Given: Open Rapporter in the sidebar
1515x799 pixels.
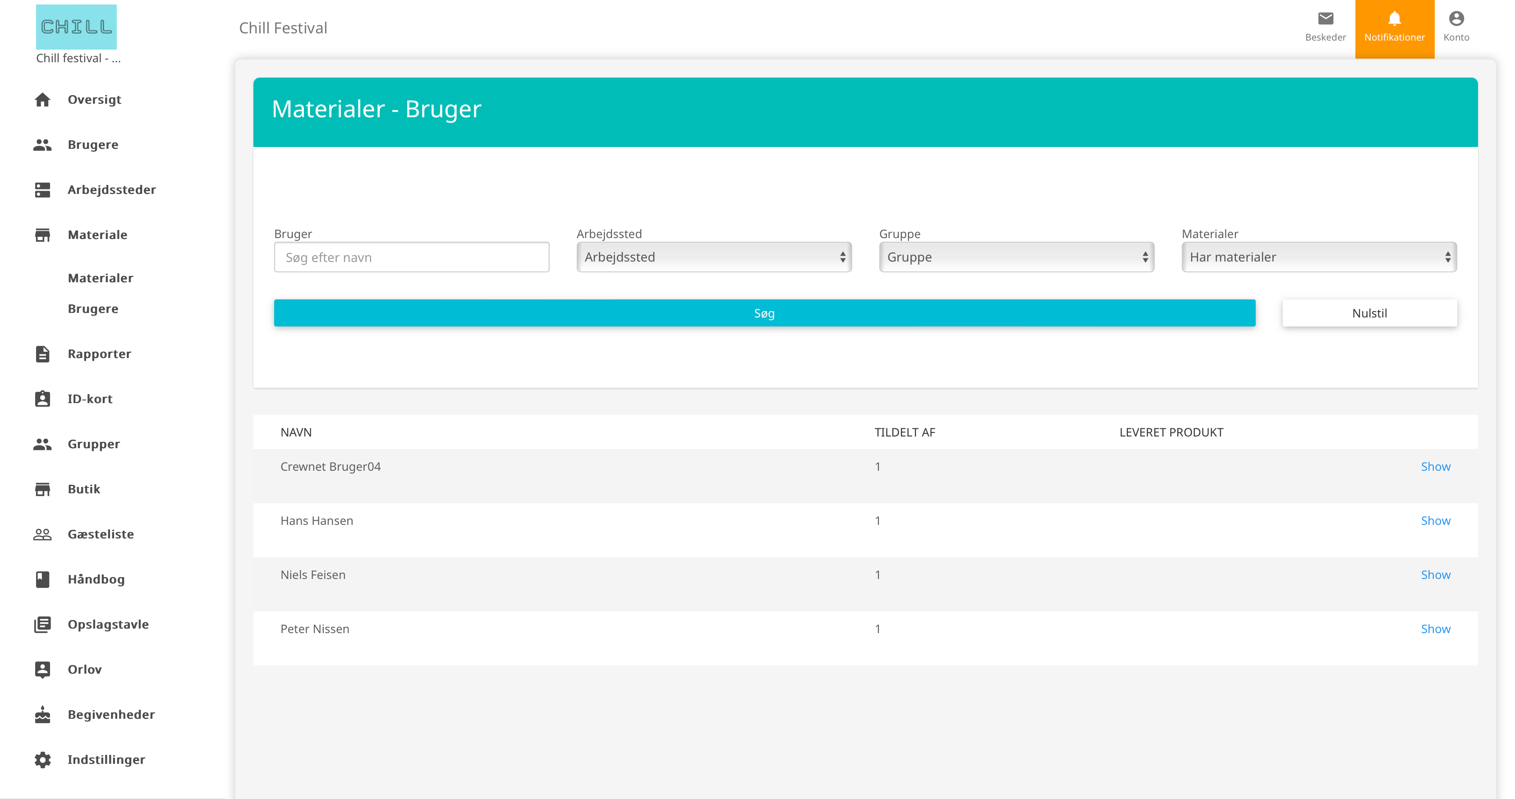Looking at the screenshot, I should coord(99,354).
